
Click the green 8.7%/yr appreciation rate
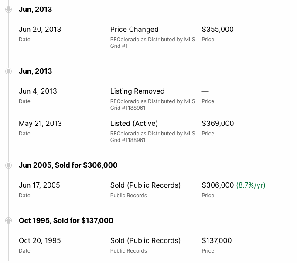(251, 185)
